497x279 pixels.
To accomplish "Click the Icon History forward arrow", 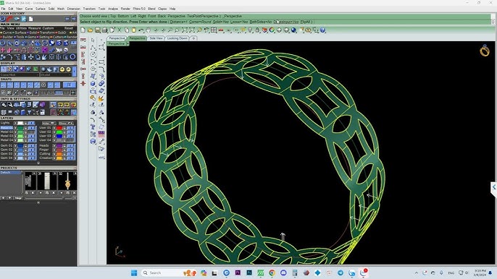I will coord(74,19).
